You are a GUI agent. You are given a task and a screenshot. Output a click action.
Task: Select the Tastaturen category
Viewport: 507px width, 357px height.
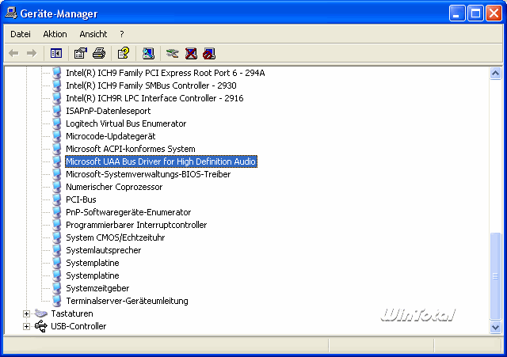(x=72, y=313)
